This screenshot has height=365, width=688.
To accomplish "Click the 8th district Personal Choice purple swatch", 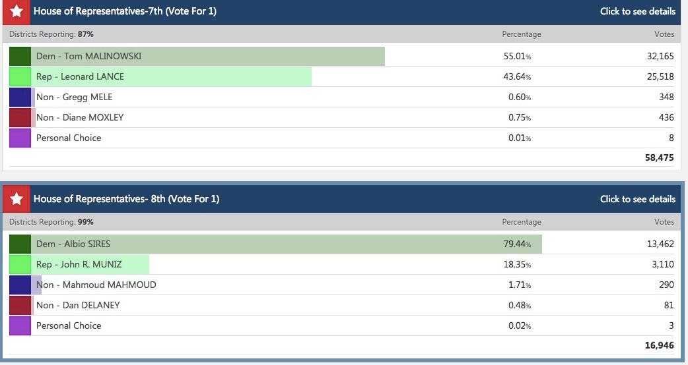I will 20,325.
